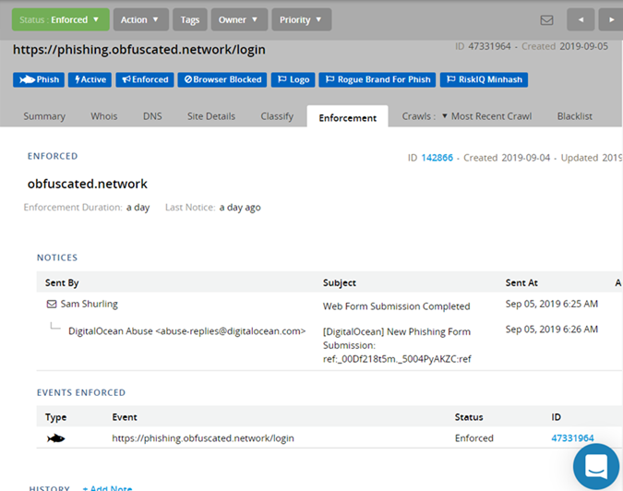Open enforcement ID 142866 link

click(x=436, y=158)
